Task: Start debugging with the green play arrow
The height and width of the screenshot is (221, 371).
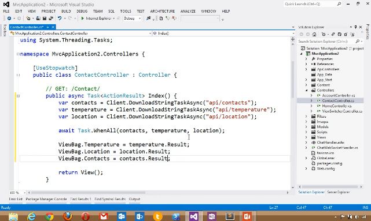Action: coord(83,18)
